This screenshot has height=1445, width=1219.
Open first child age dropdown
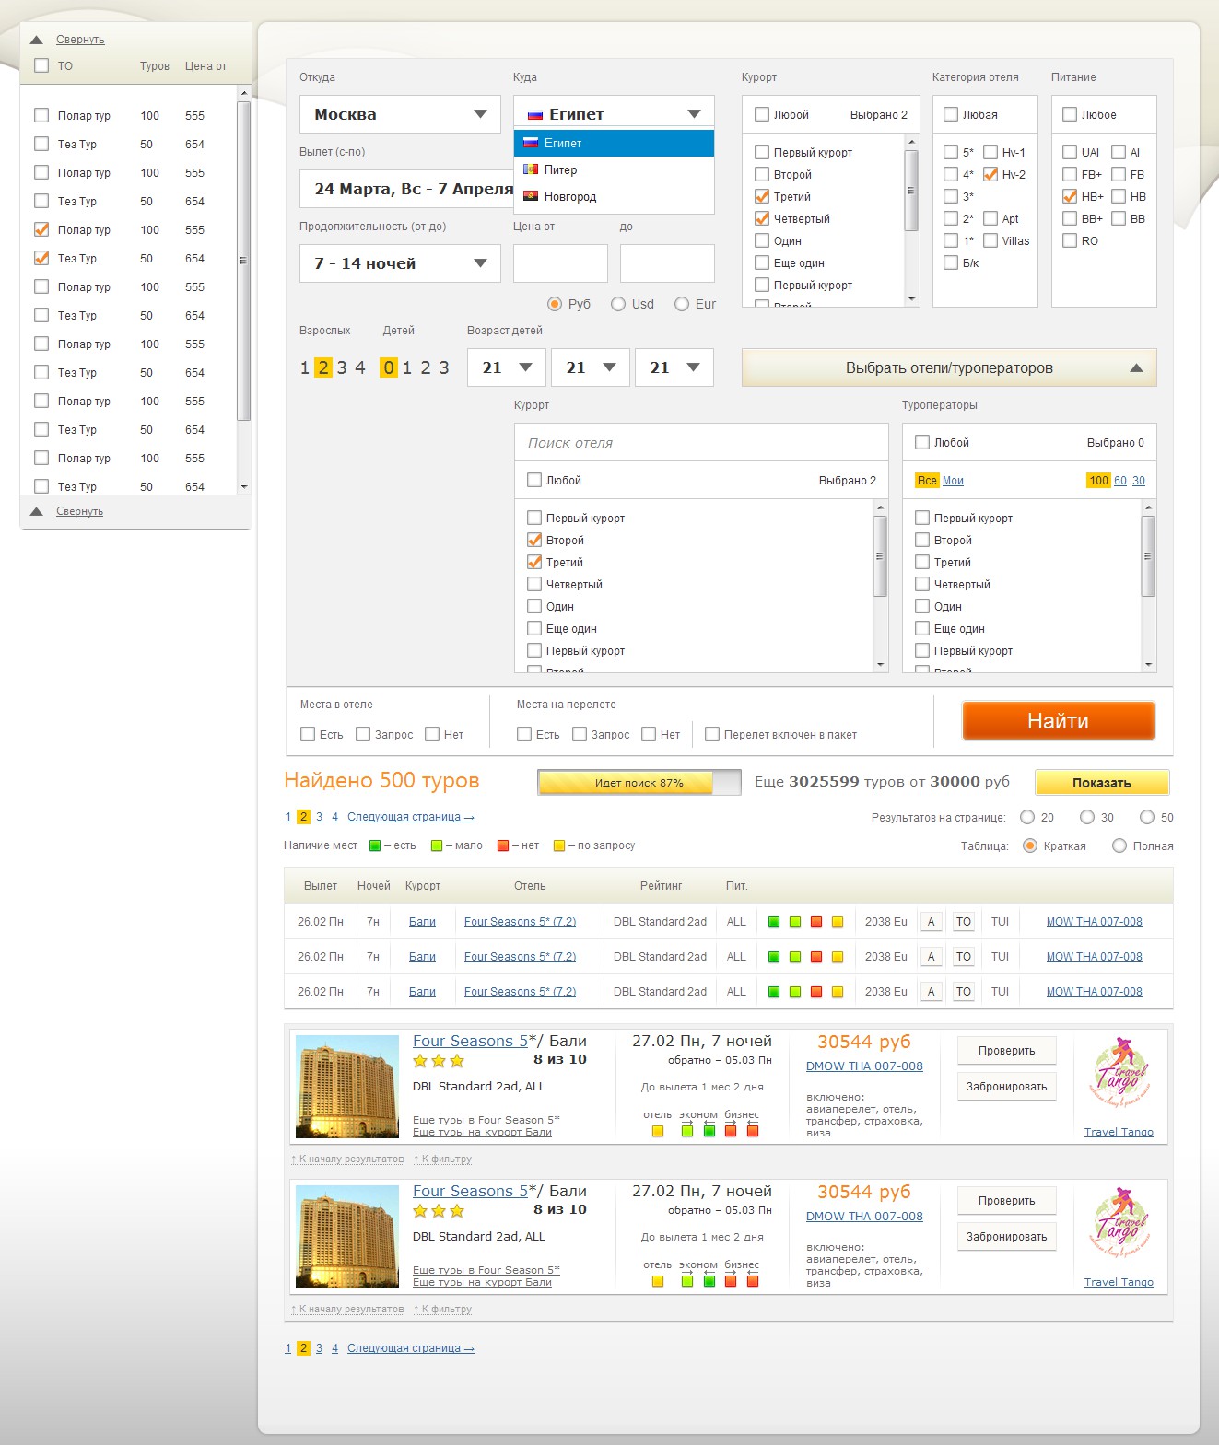click(507, 367)
